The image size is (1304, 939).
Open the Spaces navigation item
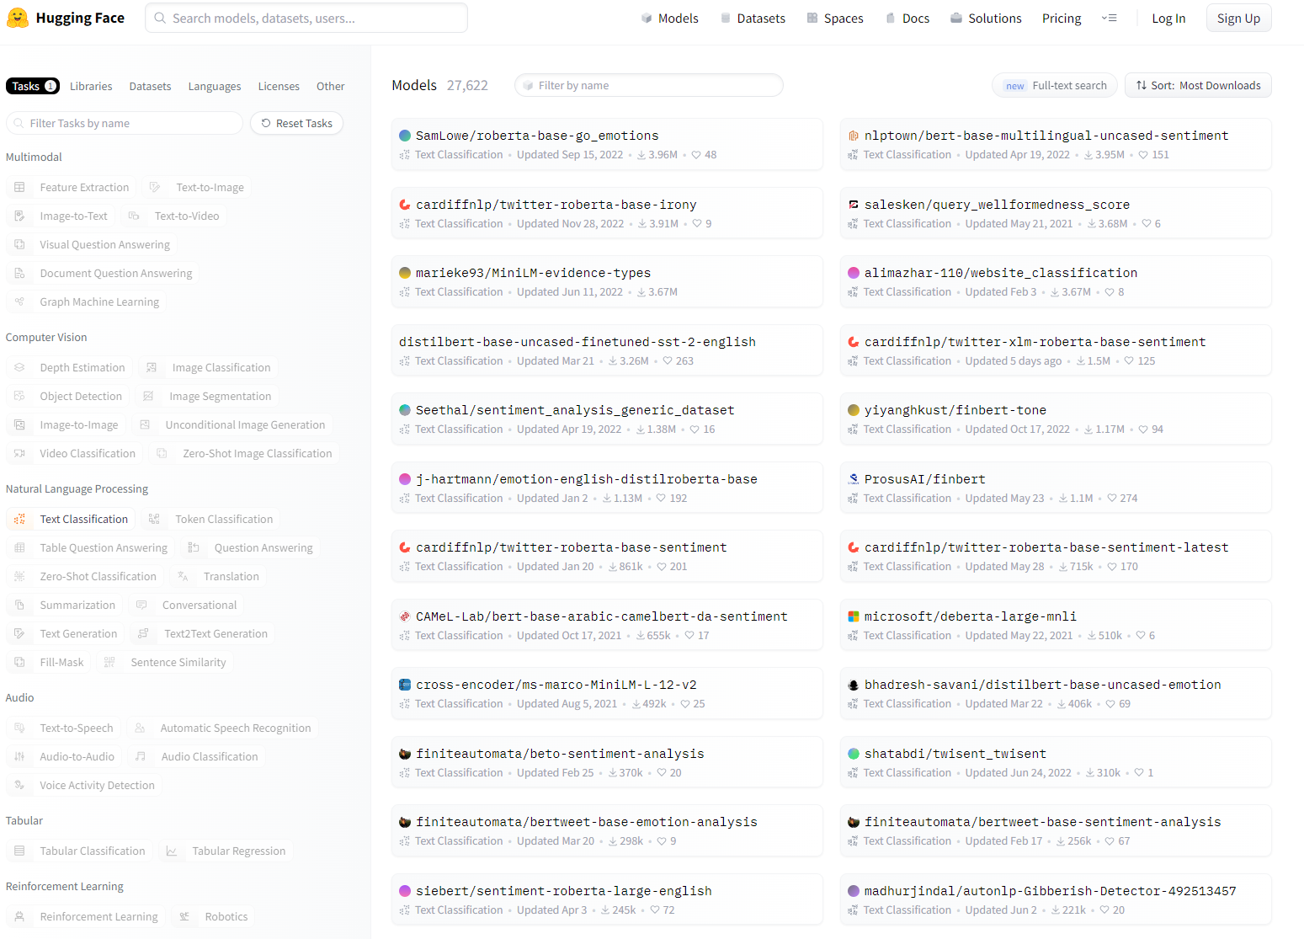(835, 18)
